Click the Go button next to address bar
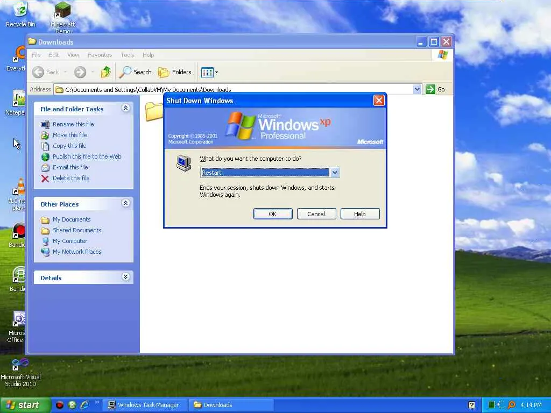This screenshot has width=551, height=413. [x=435, y=89]
